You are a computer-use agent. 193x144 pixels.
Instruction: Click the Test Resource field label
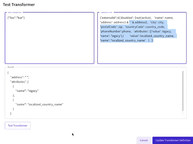[14, 12]
